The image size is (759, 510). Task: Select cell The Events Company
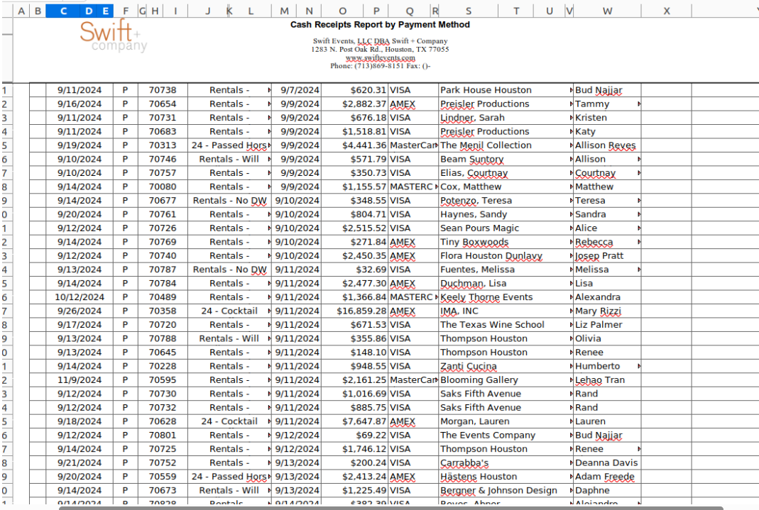coord(506,435)
